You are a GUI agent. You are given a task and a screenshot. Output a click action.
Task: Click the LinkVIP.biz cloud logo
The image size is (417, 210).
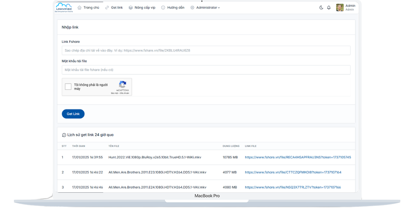pos(64,7)
